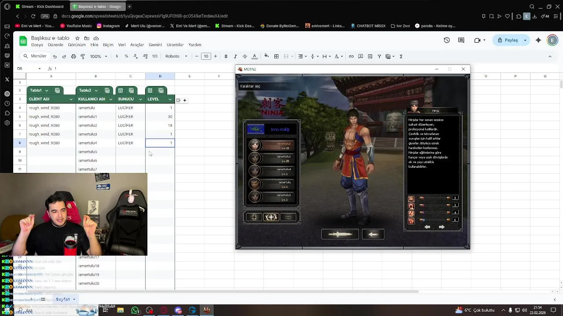Viewport: 563px width, 316px height.
Task: Open the vertical align dropdown
Action: [314, 56]
